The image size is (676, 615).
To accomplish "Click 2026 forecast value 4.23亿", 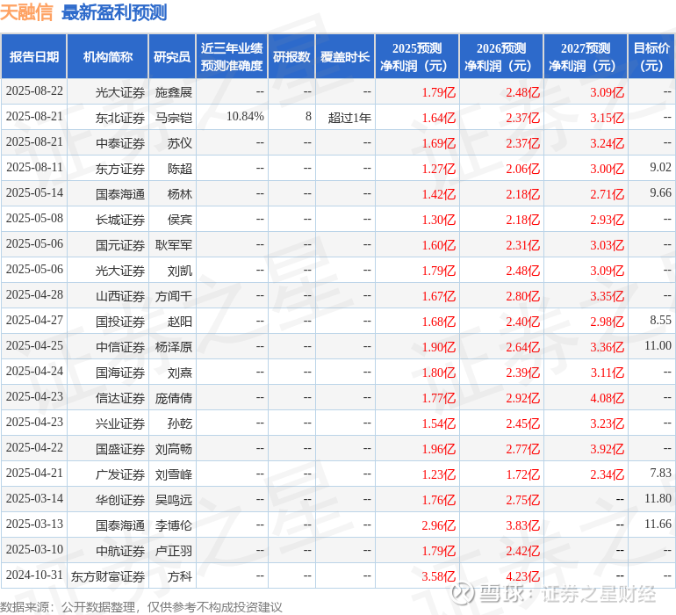I will (523, 575).
